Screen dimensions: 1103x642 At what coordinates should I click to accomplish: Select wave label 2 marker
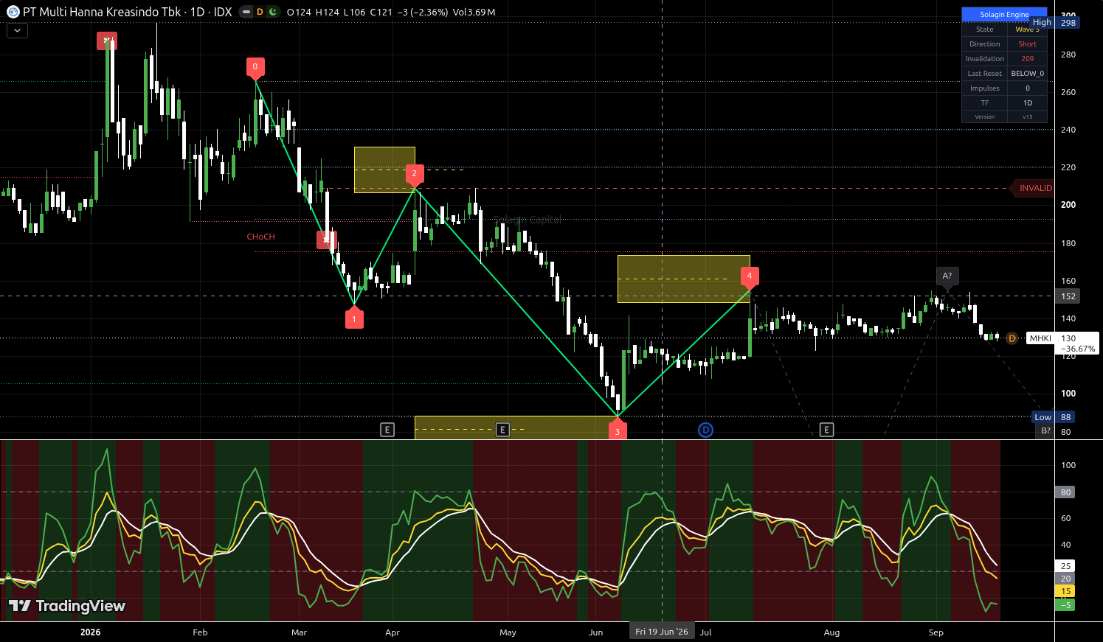tap(414, 174)
